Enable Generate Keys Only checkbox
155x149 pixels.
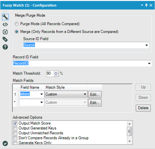(15, 142)
